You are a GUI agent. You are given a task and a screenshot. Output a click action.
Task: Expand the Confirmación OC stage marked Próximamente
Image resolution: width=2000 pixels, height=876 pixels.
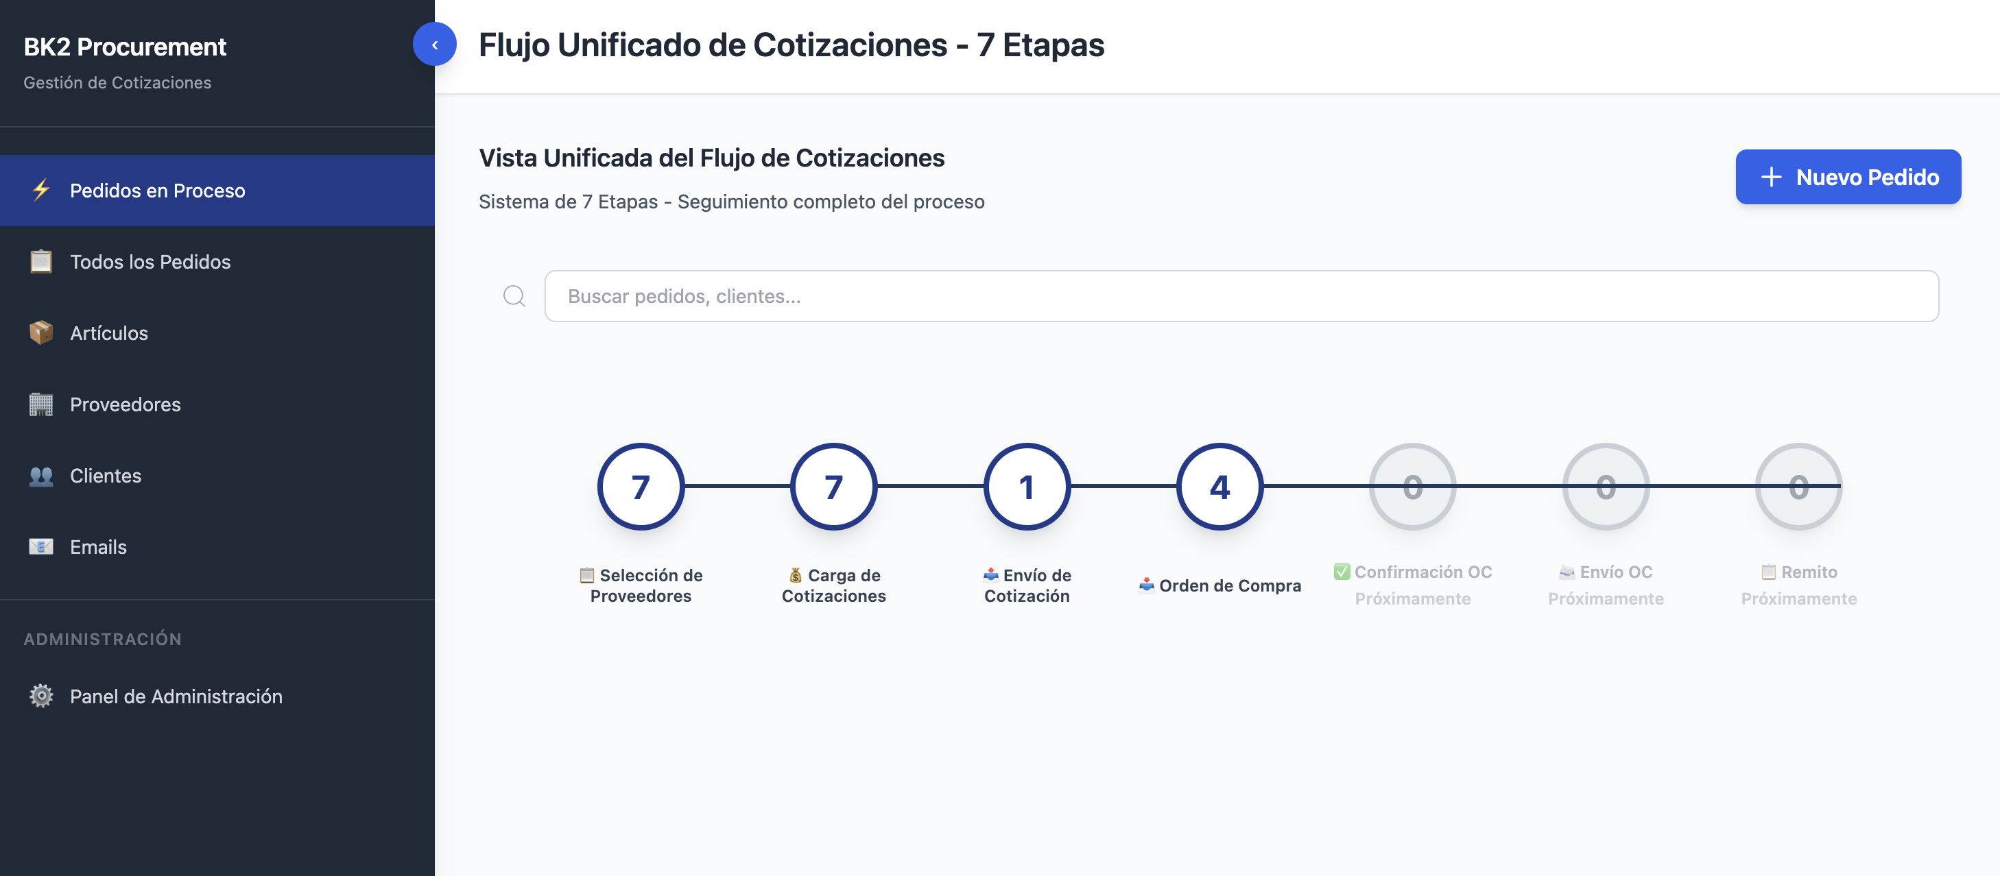[x=1412, y=487]
